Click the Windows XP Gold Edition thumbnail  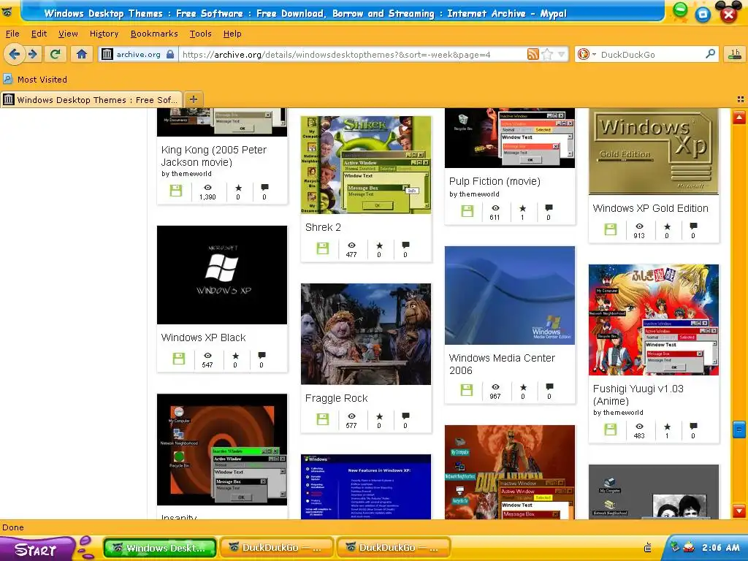tap(654, 151)
